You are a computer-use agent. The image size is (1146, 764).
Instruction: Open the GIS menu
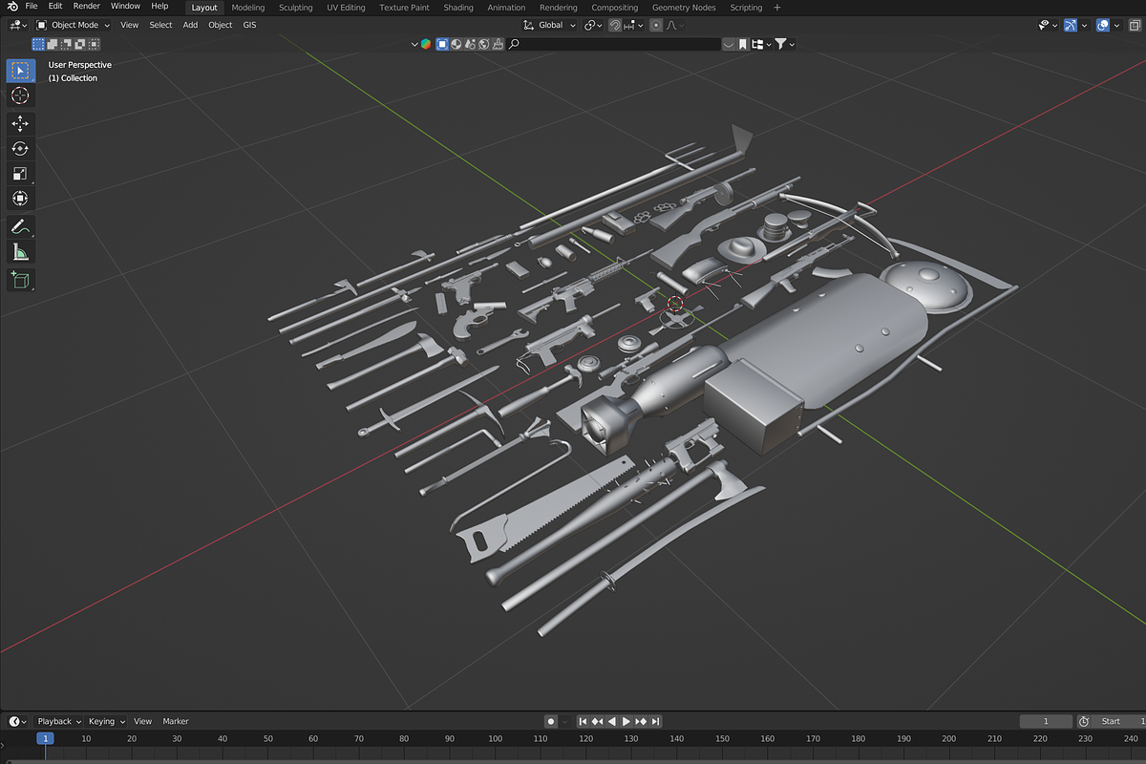249,25
